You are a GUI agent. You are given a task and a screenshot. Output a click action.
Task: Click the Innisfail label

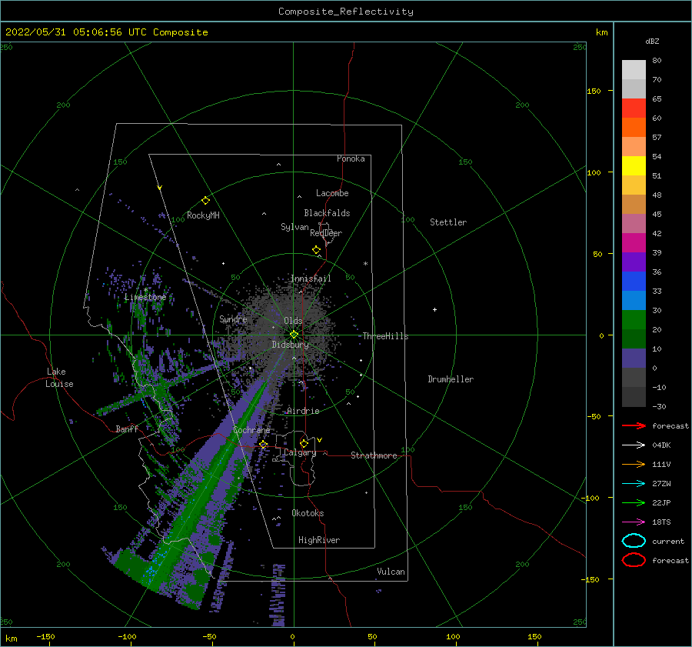coord(311,278)
